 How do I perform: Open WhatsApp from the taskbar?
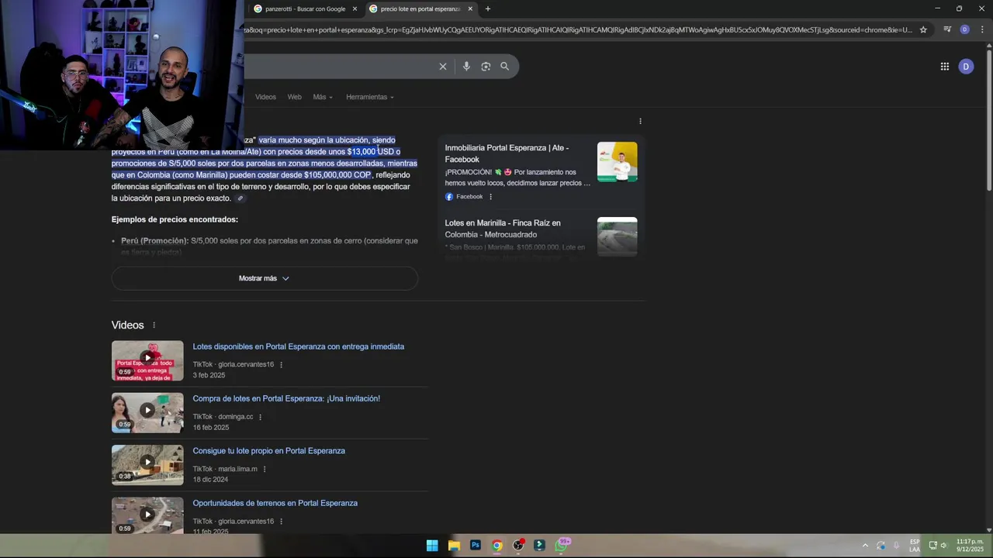point(562,546)
